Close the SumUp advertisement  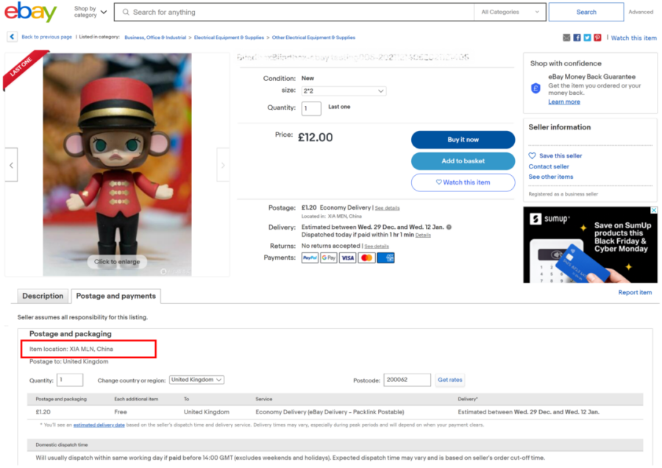(x=654, y=210)
